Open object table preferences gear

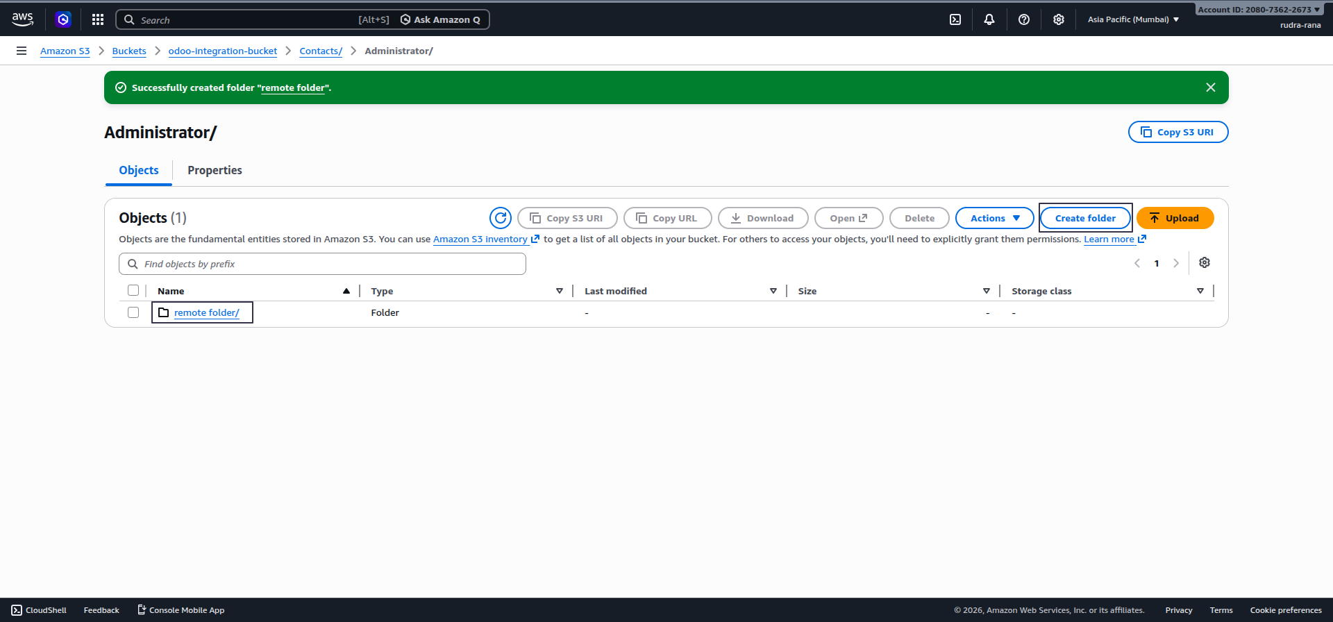pos(1205,262)
